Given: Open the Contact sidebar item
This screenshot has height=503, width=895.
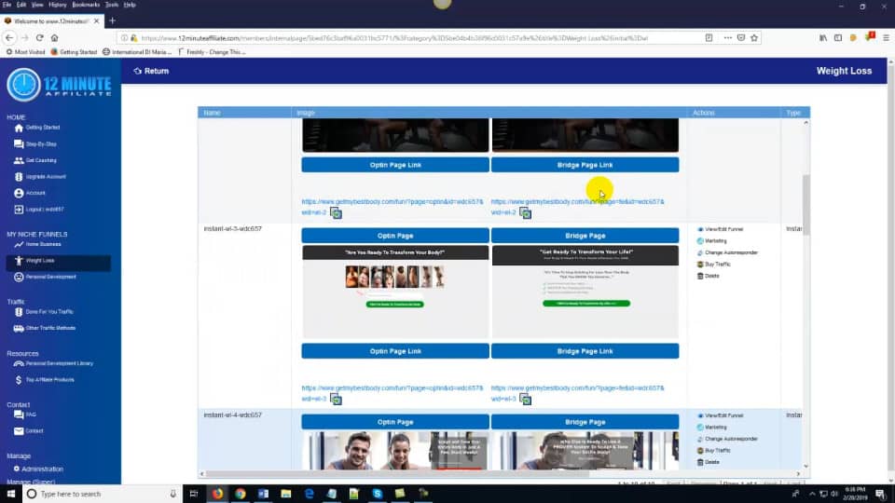Looking at the screenshot, I should 29,431.
